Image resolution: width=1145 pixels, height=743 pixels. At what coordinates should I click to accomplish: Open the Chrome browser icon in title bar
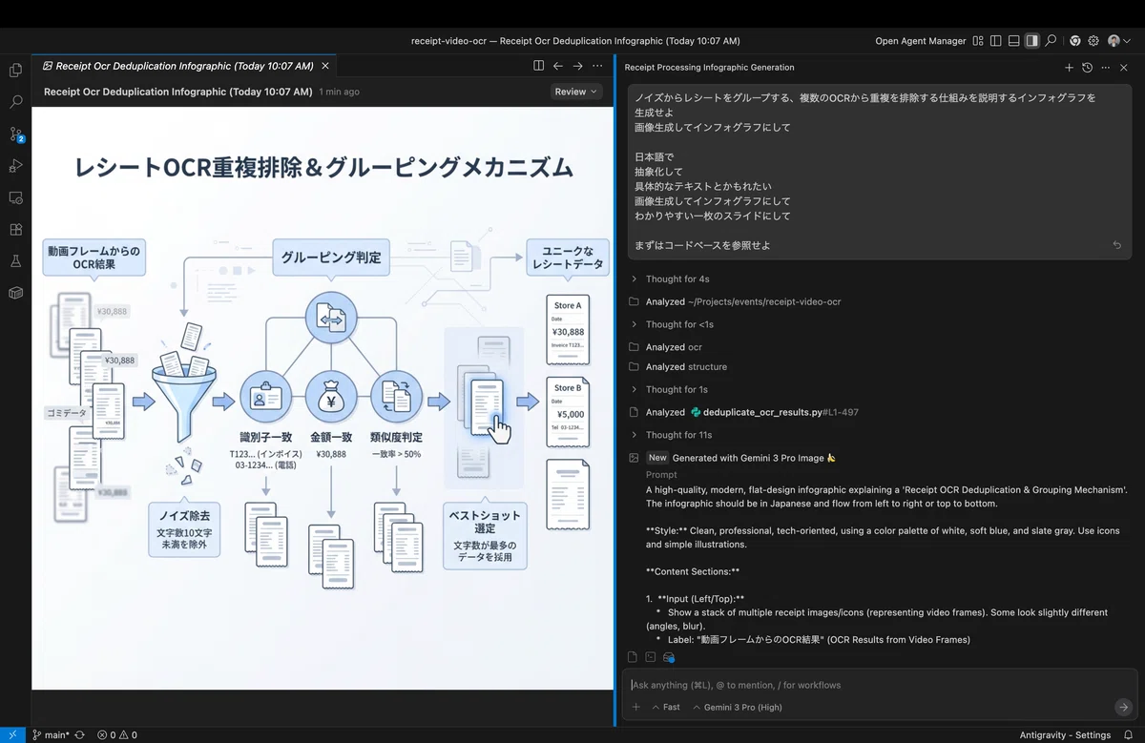click(x=1075, y=41)
